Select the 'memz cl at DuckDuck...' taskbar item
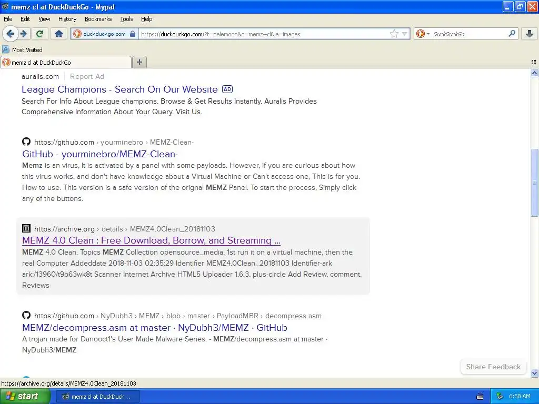539x404 pixels. (97, 397)
